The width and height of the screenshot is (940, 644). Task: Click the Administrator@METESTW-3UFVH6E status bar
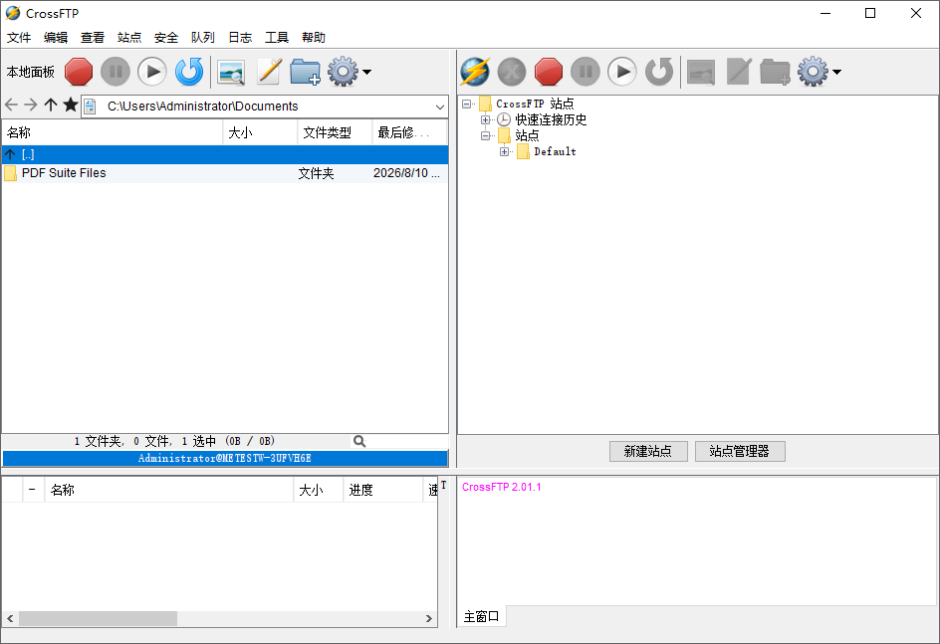[x=225, y=458]
